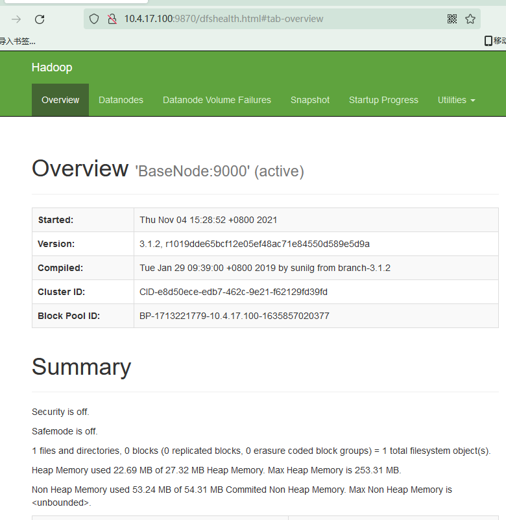Click the 'Compiled:' row label
This screenshot has width=506, height=520.
[60, 268]
